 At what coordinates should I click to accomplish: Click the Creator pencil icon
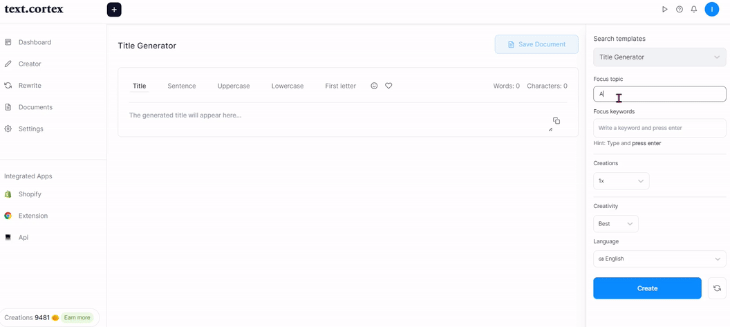[x=8, y=64]
